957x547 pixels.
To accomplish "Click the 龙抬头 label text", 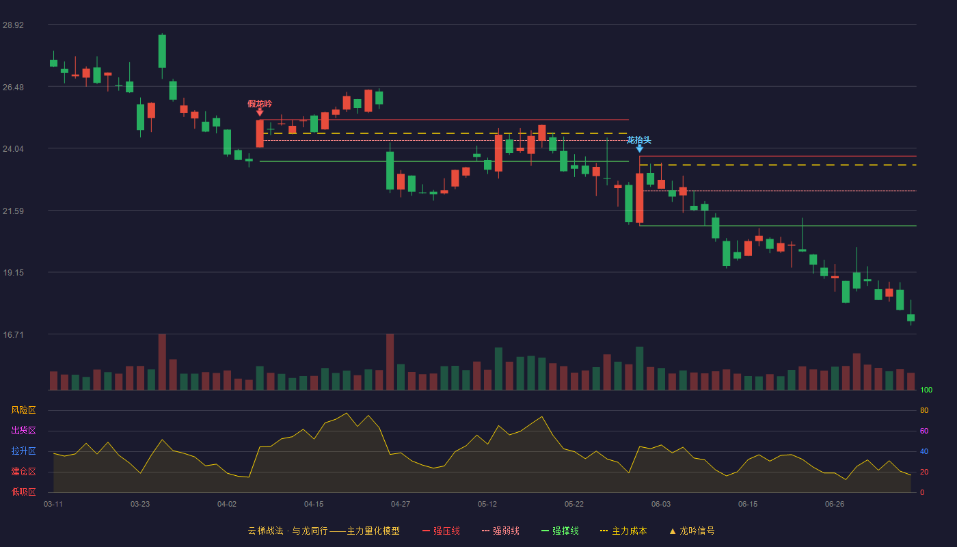I will [x=639, y=140].
